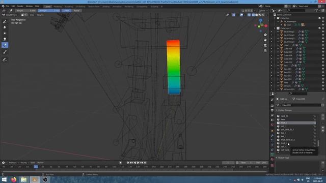Switch to the UV Editing workspace tab
The height and width of the screenshot is (183, 326).
[x=80, y=7]
